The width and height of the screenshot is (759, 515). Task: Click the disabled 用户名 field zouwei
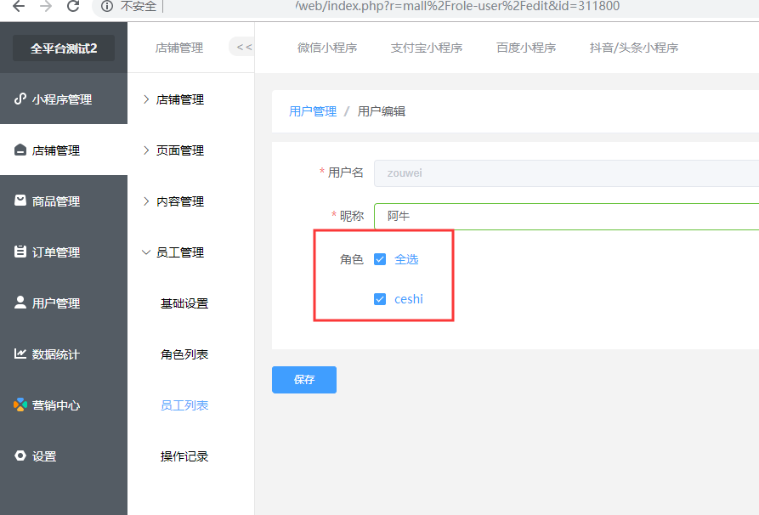click(566, 173)
